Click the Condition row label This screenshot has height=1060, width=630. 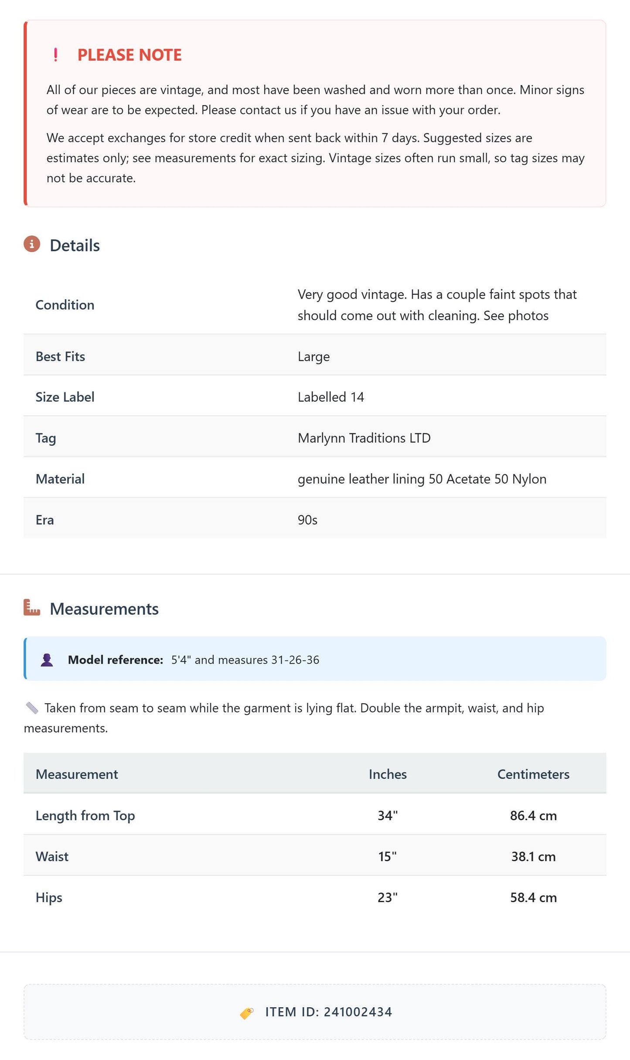pos(65,305)
